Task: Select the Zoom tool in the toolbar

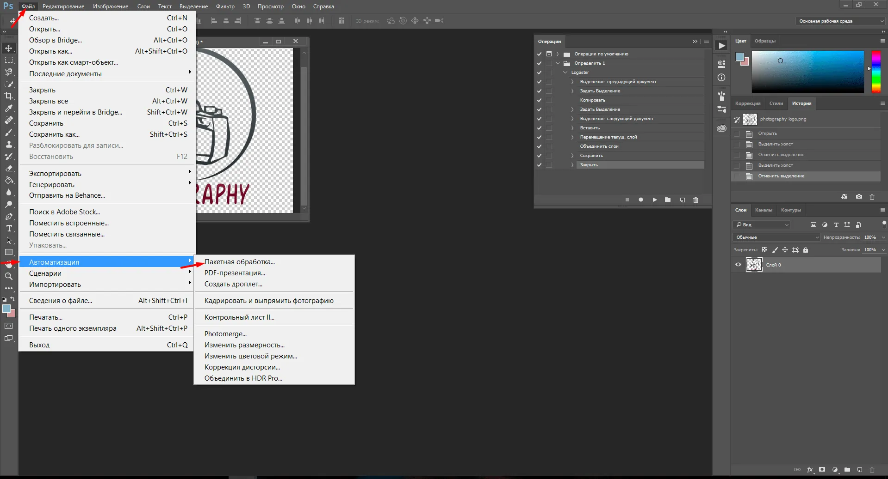Action: pos(9,276)
